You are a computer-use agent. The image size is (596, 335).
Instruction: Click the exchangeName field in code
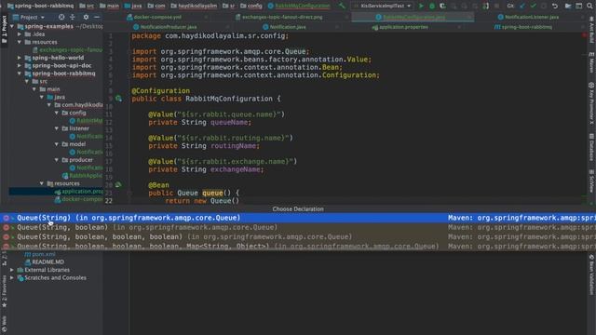[237, 169]
